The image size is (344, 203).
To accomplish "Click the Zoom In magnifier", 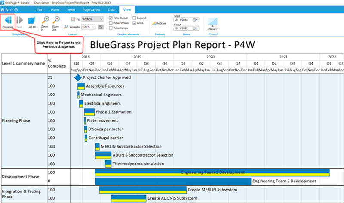I will click(45, 20).
